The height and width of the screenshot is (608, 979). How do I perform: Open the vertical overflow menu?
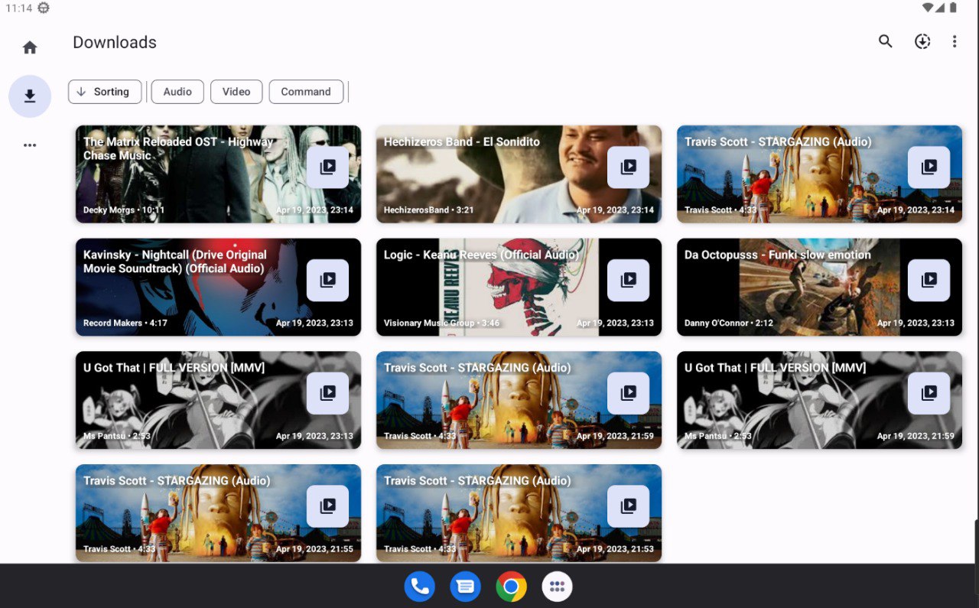(x=955, y=41)
